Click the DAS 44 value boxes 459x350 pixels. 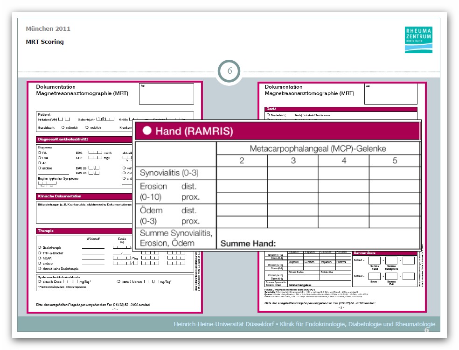[x=94, y=173]
